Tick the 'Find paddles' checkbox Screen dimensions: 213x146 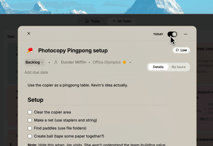[30, 128]
